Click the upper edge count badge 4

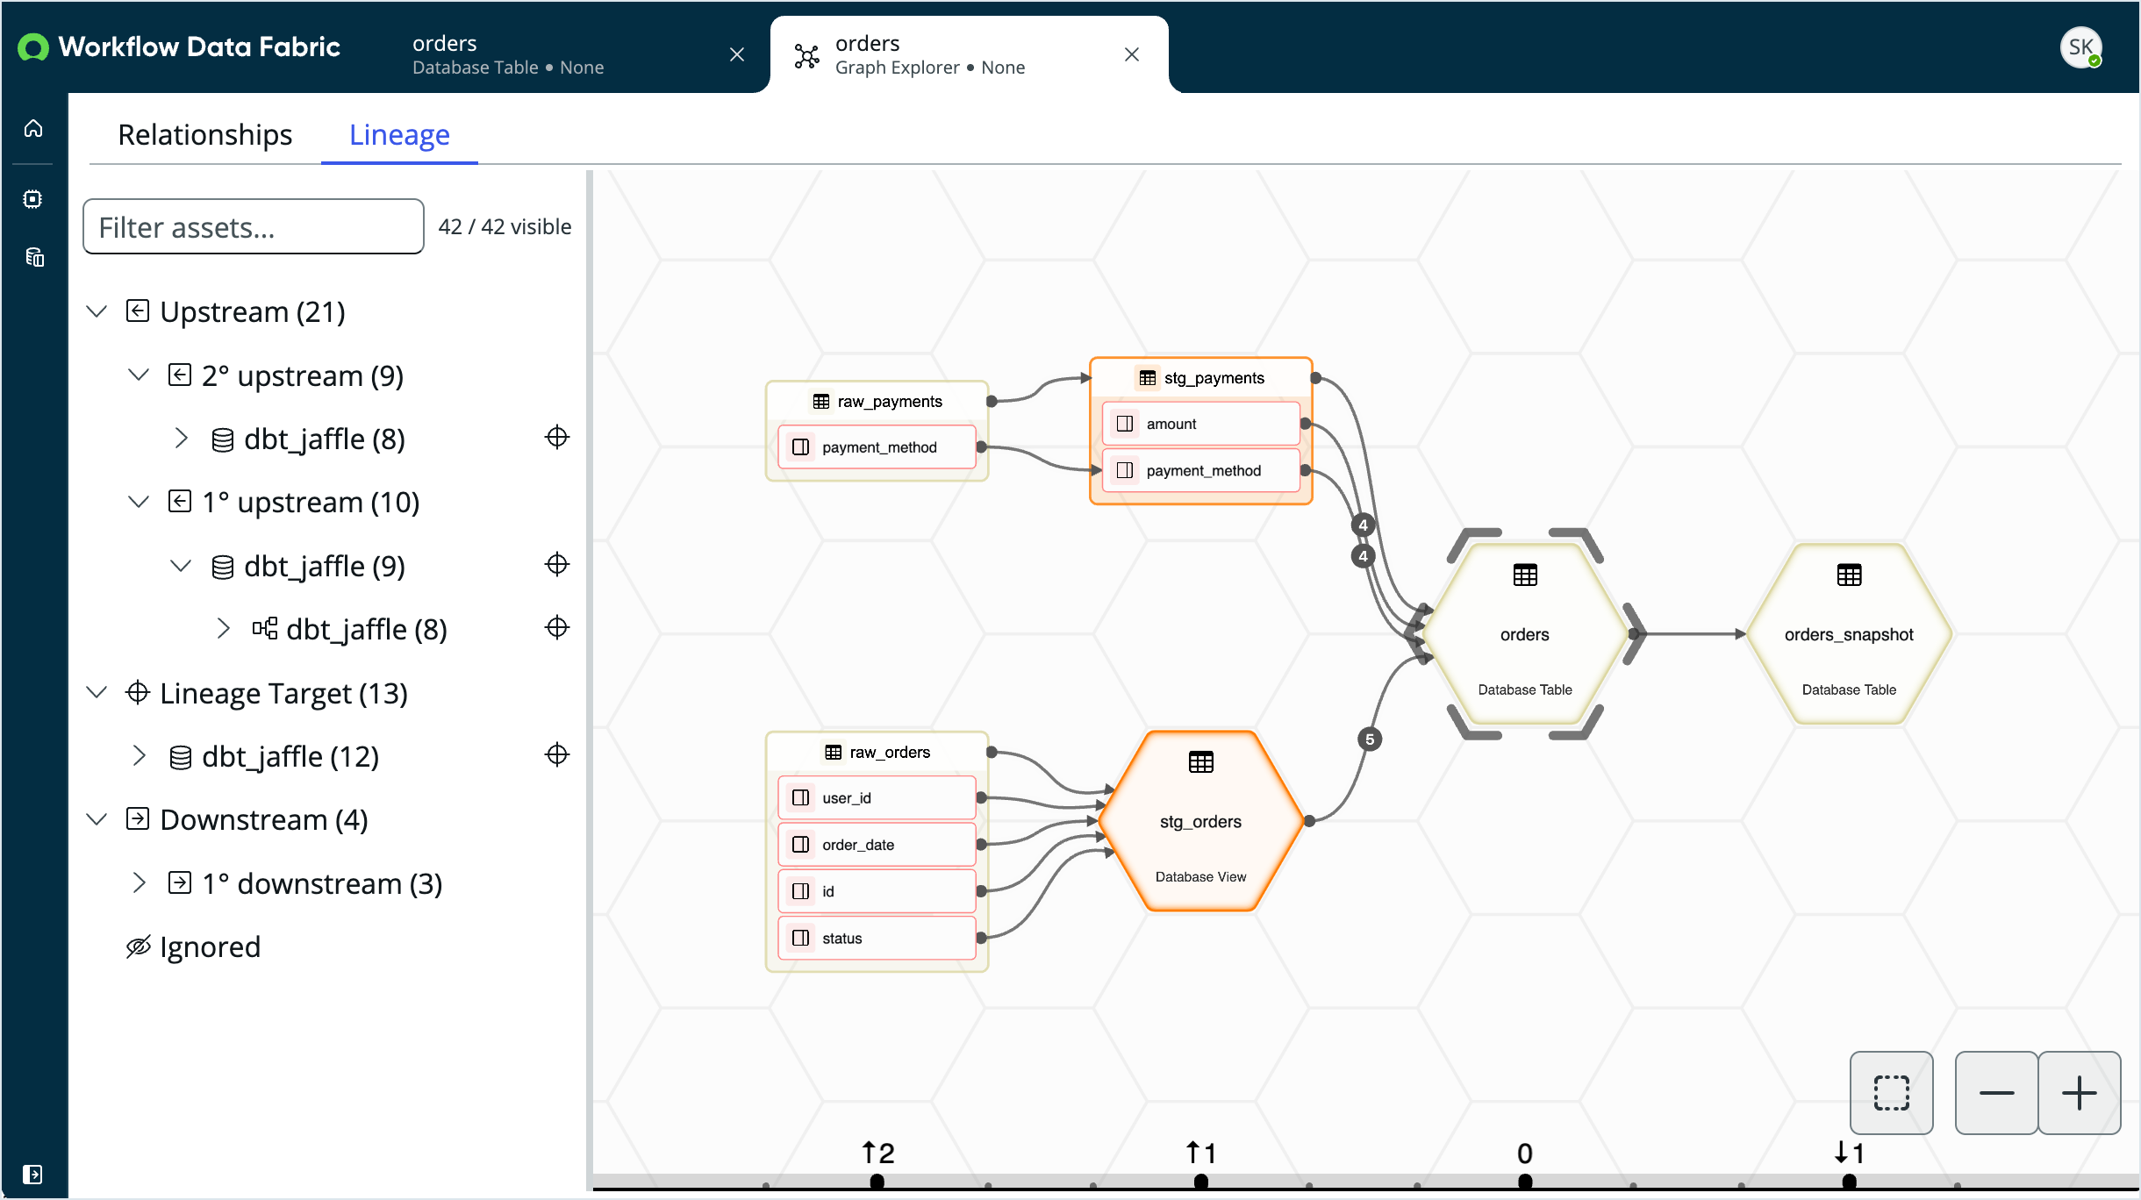[x=1363, y=525]
